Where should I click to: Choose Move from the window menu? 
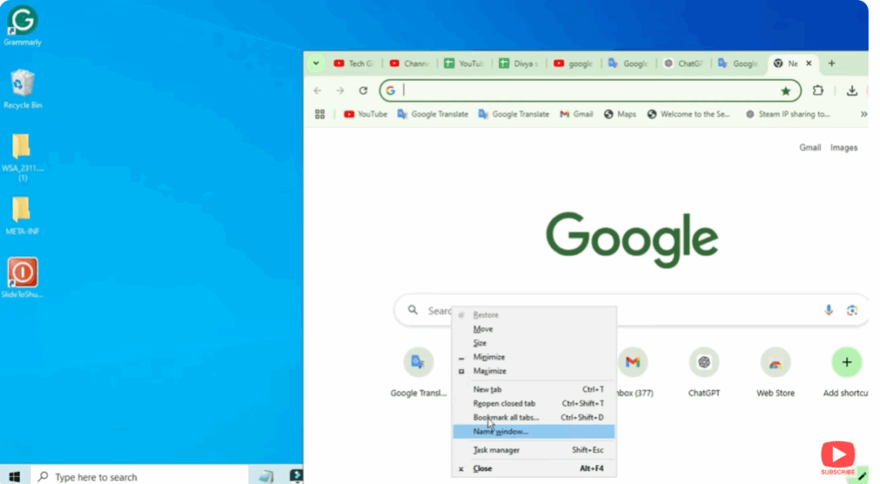pyautogui.click(x=533, y=329)
